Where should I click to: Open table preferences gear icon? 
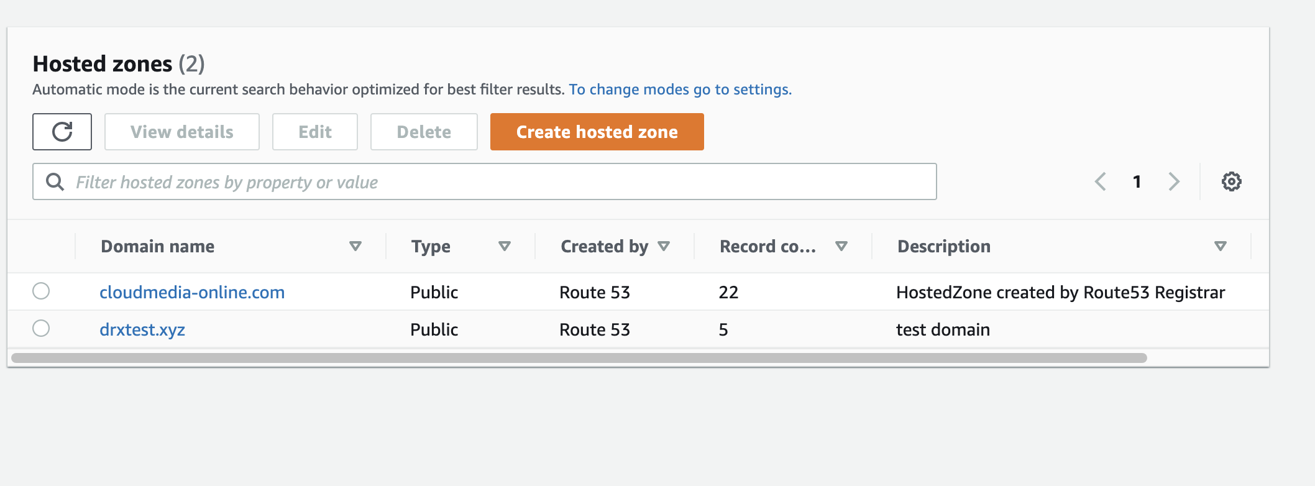(1231, 181)
